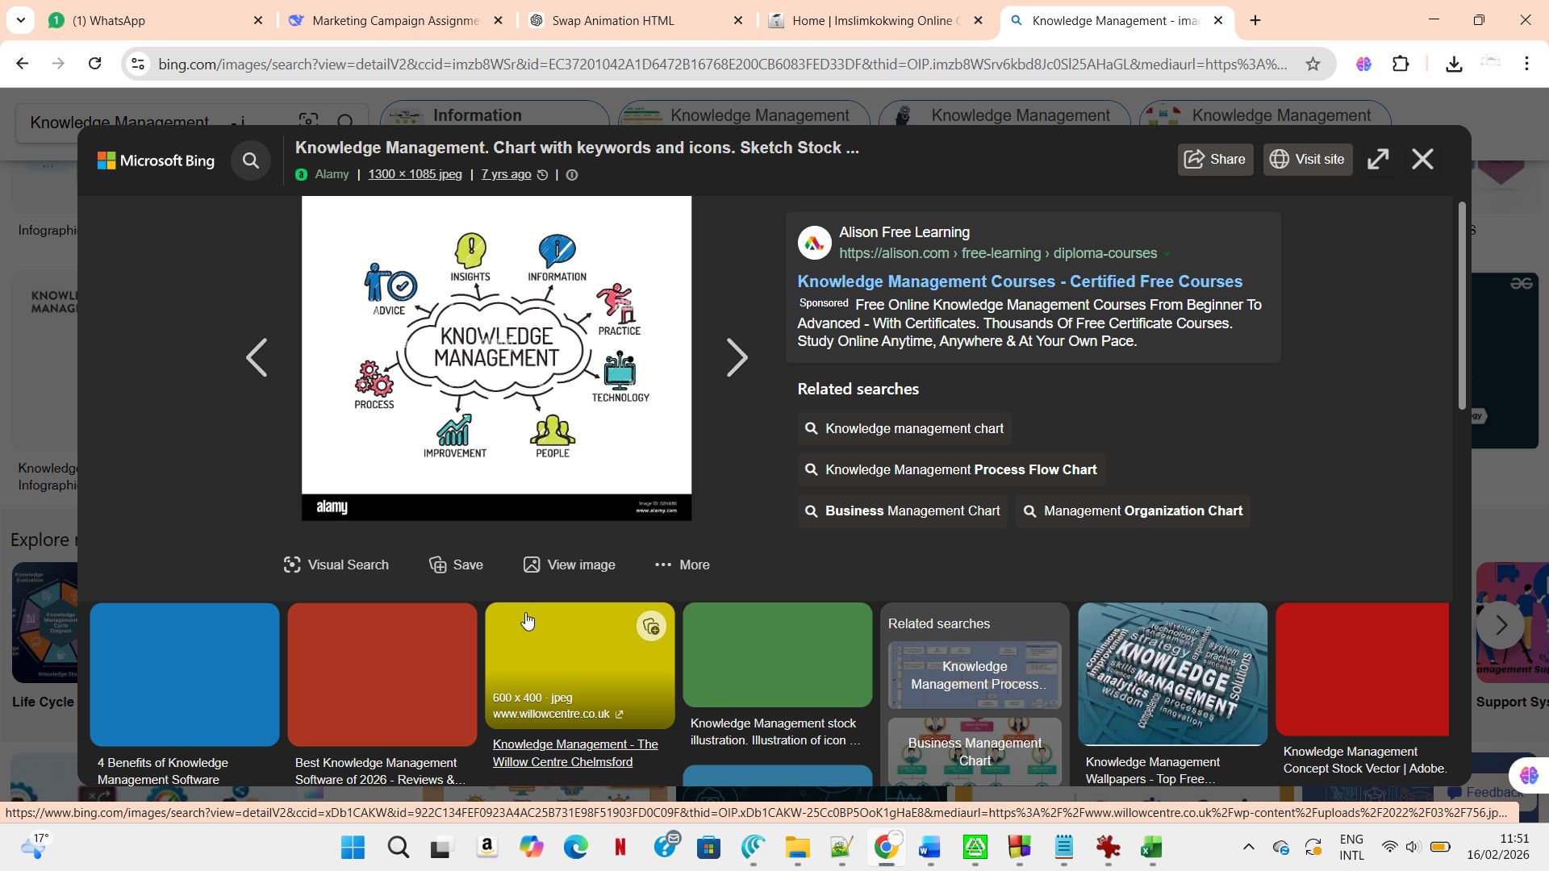The height and width of the screenshot is (871, 1549).
Task: Bookmark this page with star icon
Action: point(1313,64)
